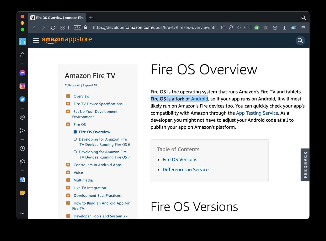Jump to Fire OS Versions in contents
This screenshot has height=241, width=326.
click(180, 159)
